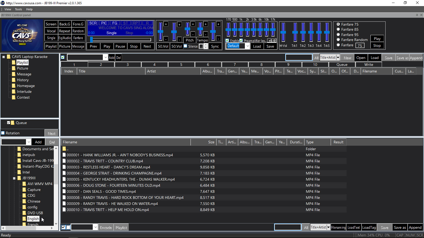This screenshot has width=424, height=238.
Task: Click the Next transport button beside Stop
Action: (x=147, y=46)
